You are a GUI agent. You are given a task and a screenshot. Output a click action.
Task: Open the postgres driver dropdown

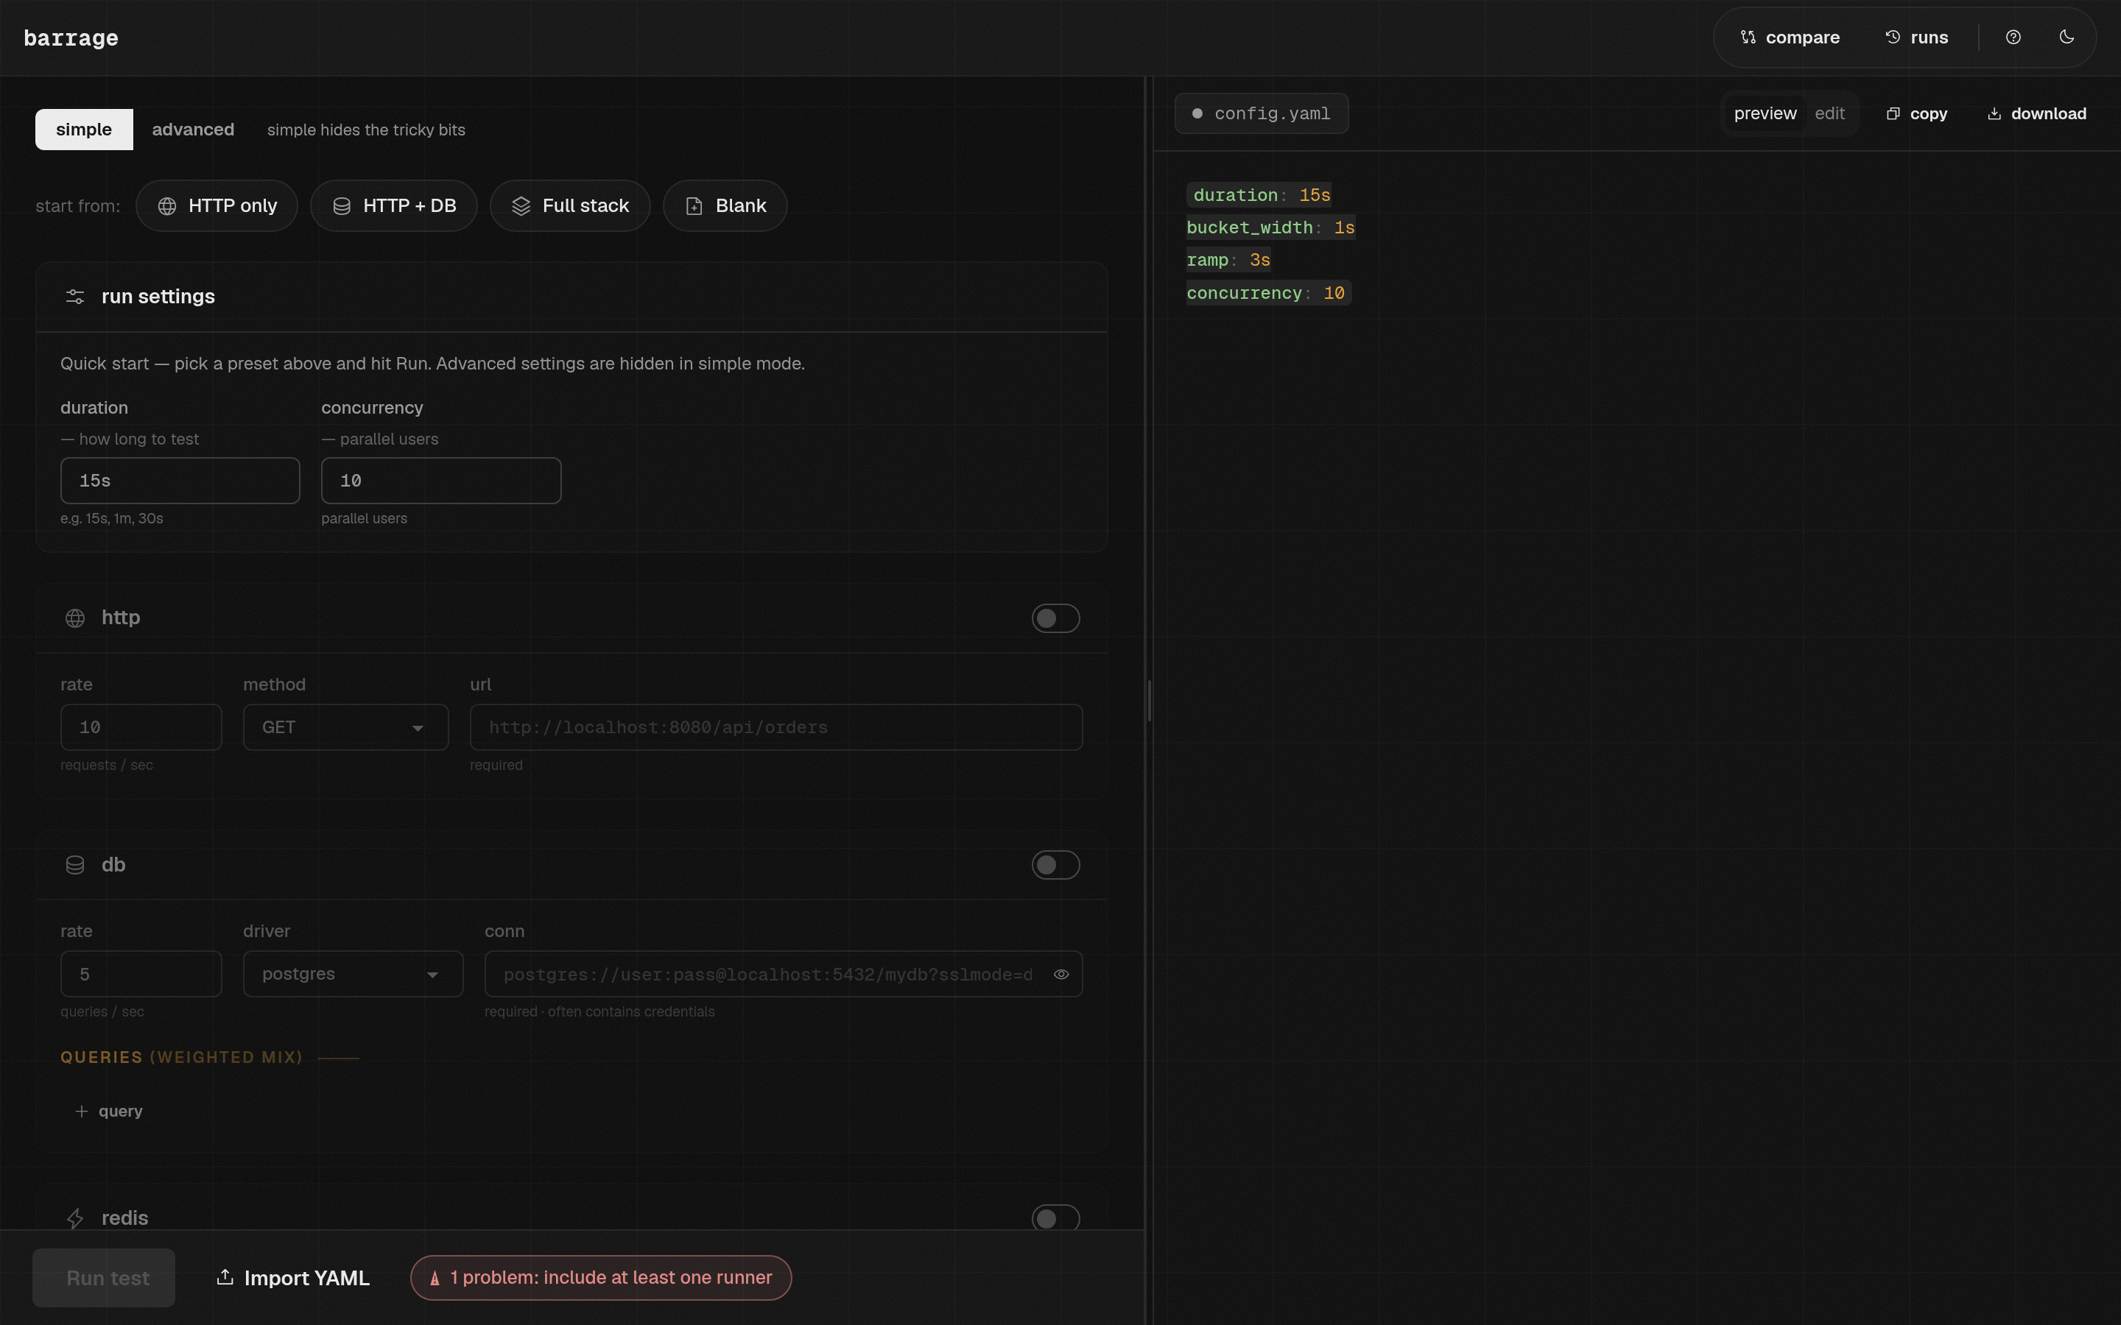353,975
